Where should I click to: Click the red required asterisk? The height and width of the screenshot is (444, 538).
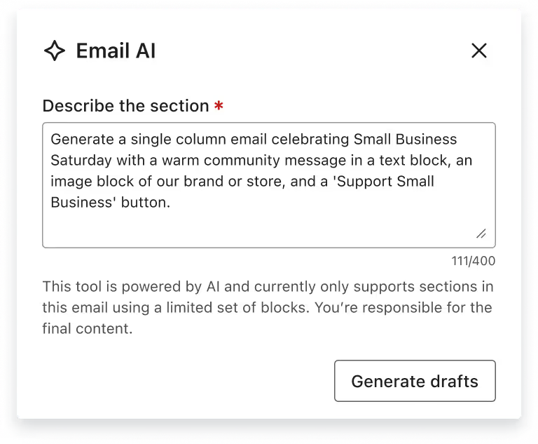[219, 107]
